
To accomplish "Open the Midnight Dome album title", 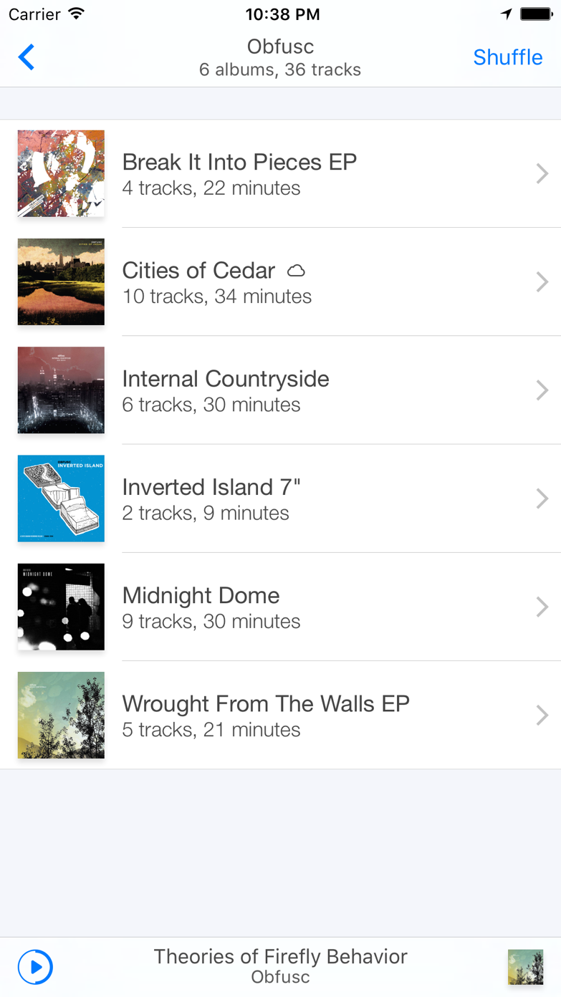I will click(201, 595).
